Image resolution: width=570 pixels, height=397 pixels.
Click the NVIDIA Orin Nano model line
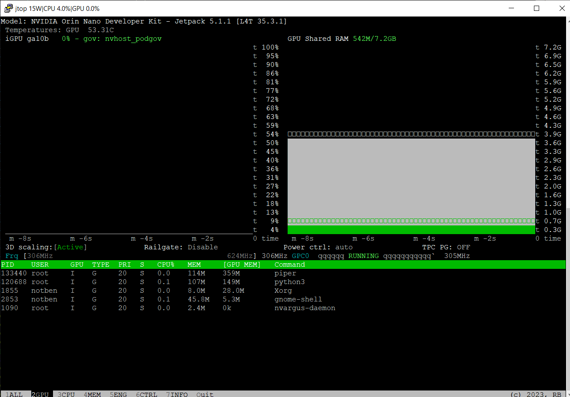[x=144, y=21]
